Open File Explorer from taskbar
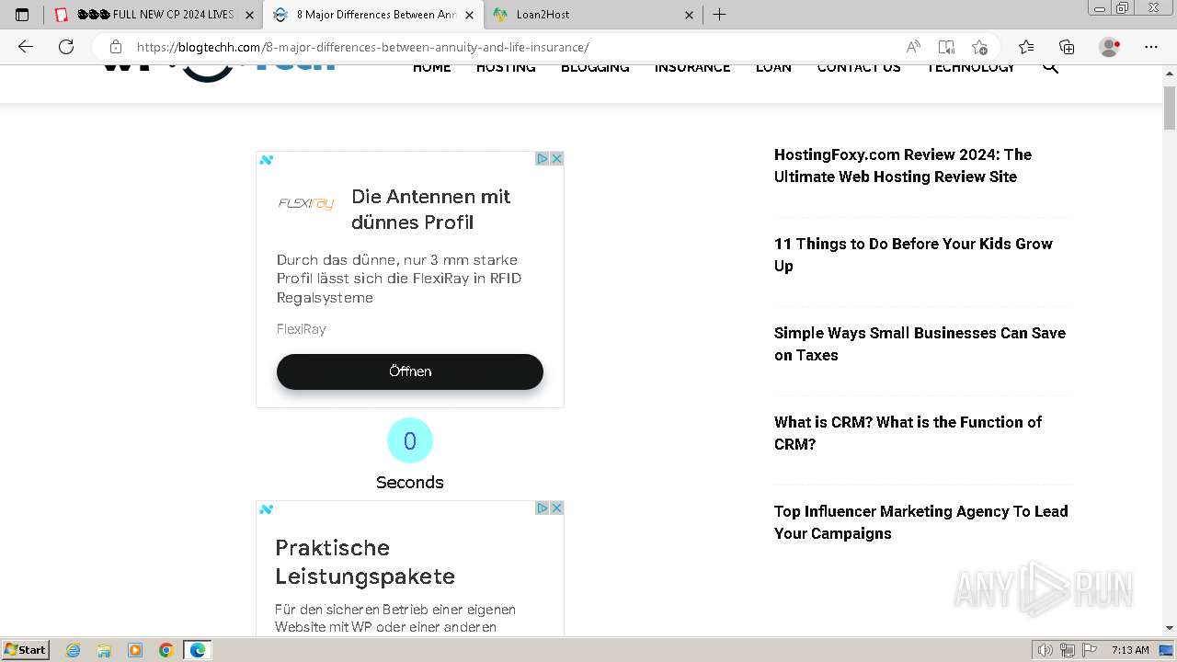 [x=104, y=650]
